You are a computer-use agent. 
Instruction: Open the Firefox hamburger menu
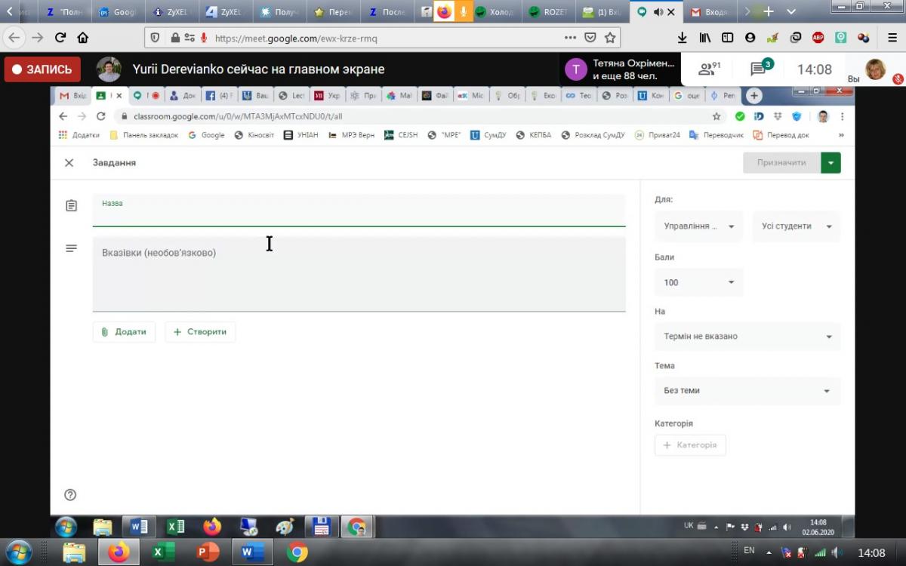click(891, 38)
